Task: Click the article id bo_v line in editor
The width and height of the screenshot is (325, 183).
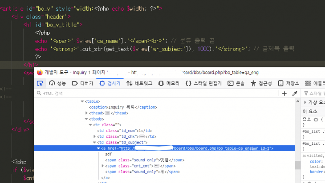Action: tap(81, 9)
